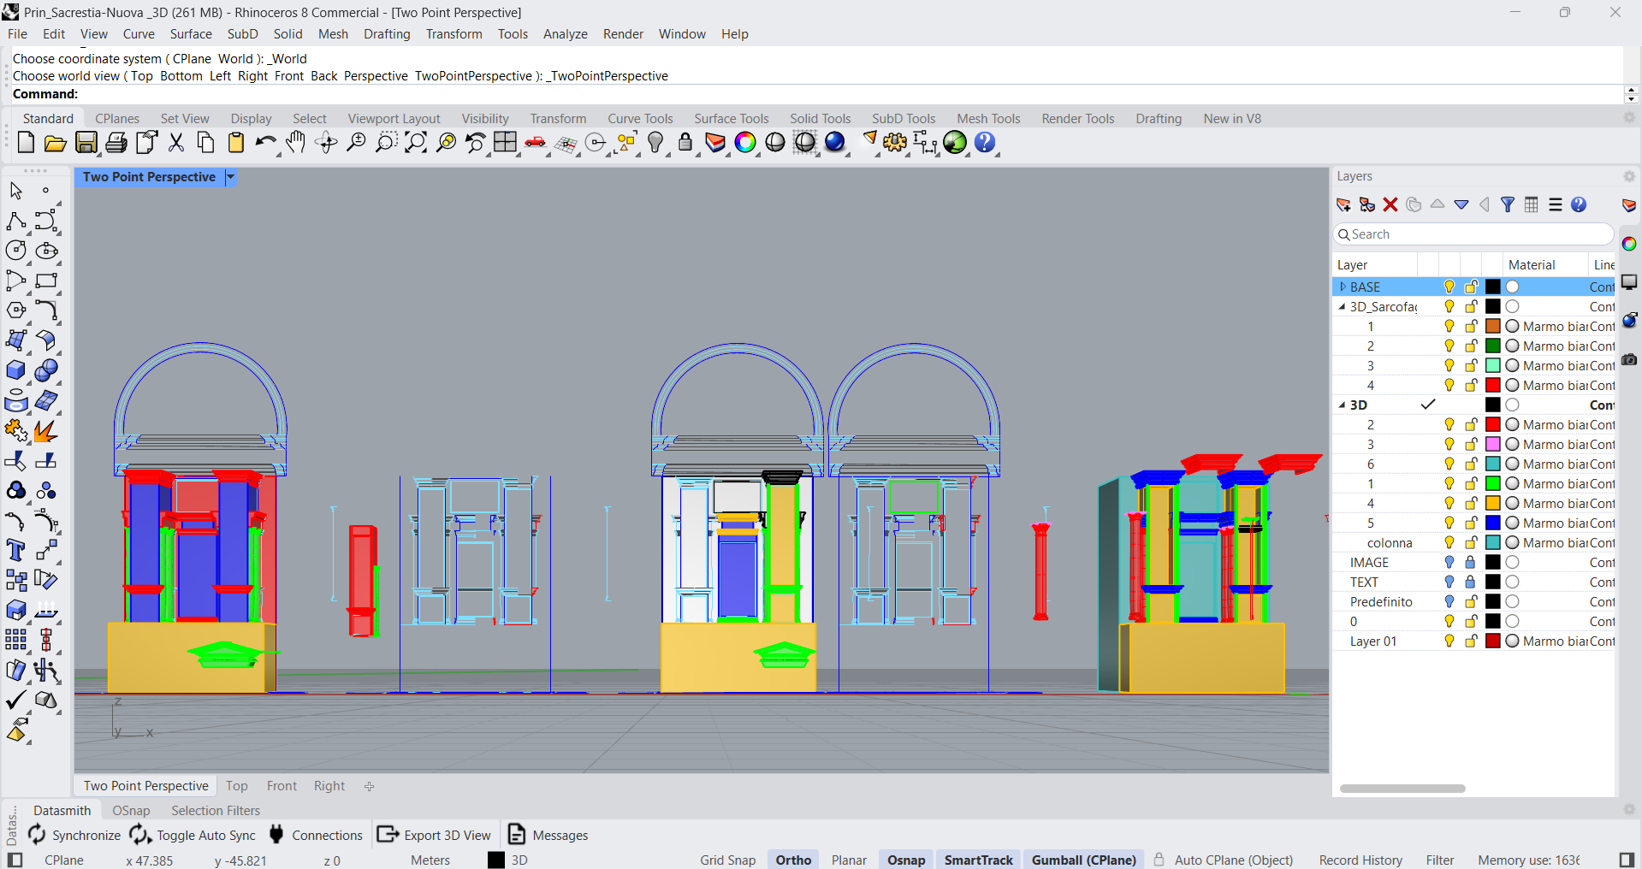Switch to the Curve Tools toolbar tab
This screenshot has height=869, width=1642.
point(640,119)
